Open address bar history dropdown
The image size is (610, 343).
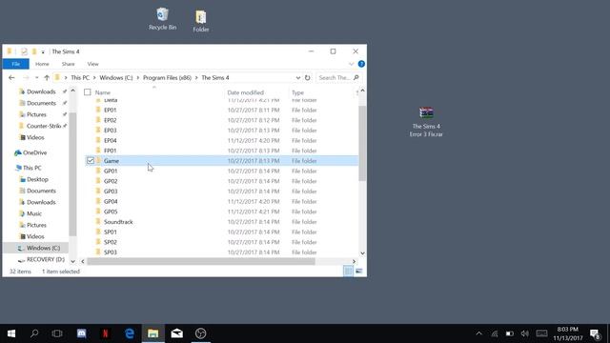(297, 78)
